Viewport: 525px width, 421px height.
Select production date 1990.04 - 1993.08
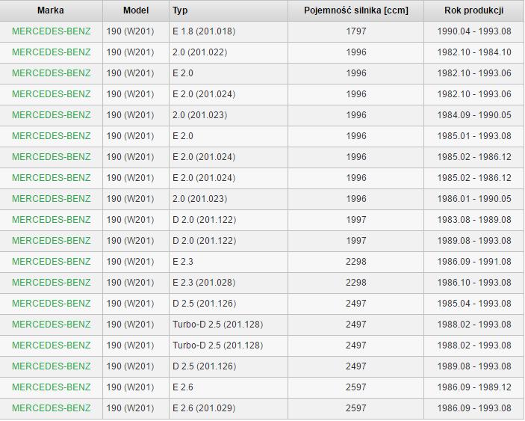pos(473,31)
